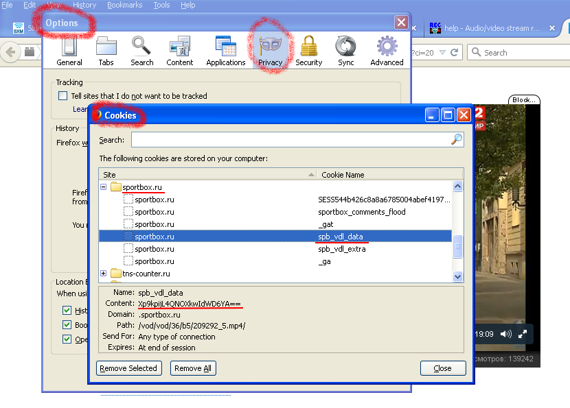Open the address bar history dropdown arrow

pyautogui.click(x=442, y=53)
